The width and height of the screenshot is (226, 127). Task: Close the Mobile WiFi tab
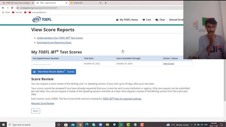click(x=100, y=3)
